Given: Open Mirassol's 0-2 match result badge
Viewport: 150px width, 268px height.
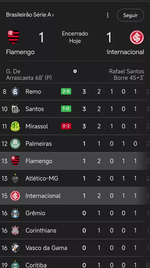Looking at the screenshot, I should [x=66, y=126].
